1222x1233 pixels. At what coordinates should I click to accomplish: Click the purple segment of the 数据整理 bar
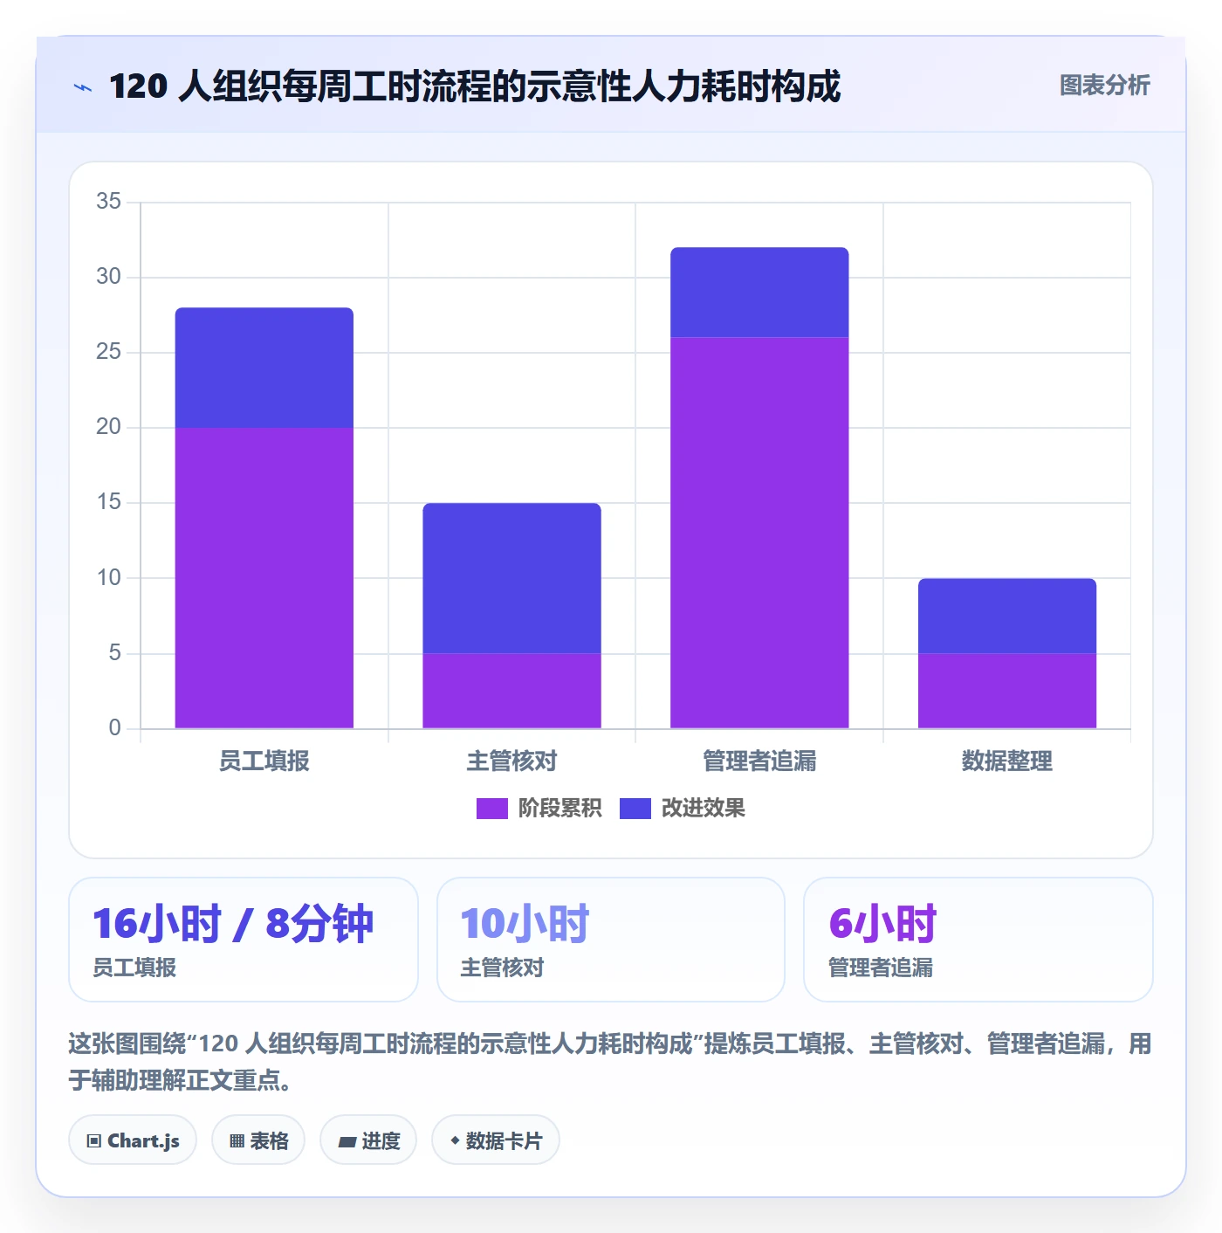pos(1007,691)
